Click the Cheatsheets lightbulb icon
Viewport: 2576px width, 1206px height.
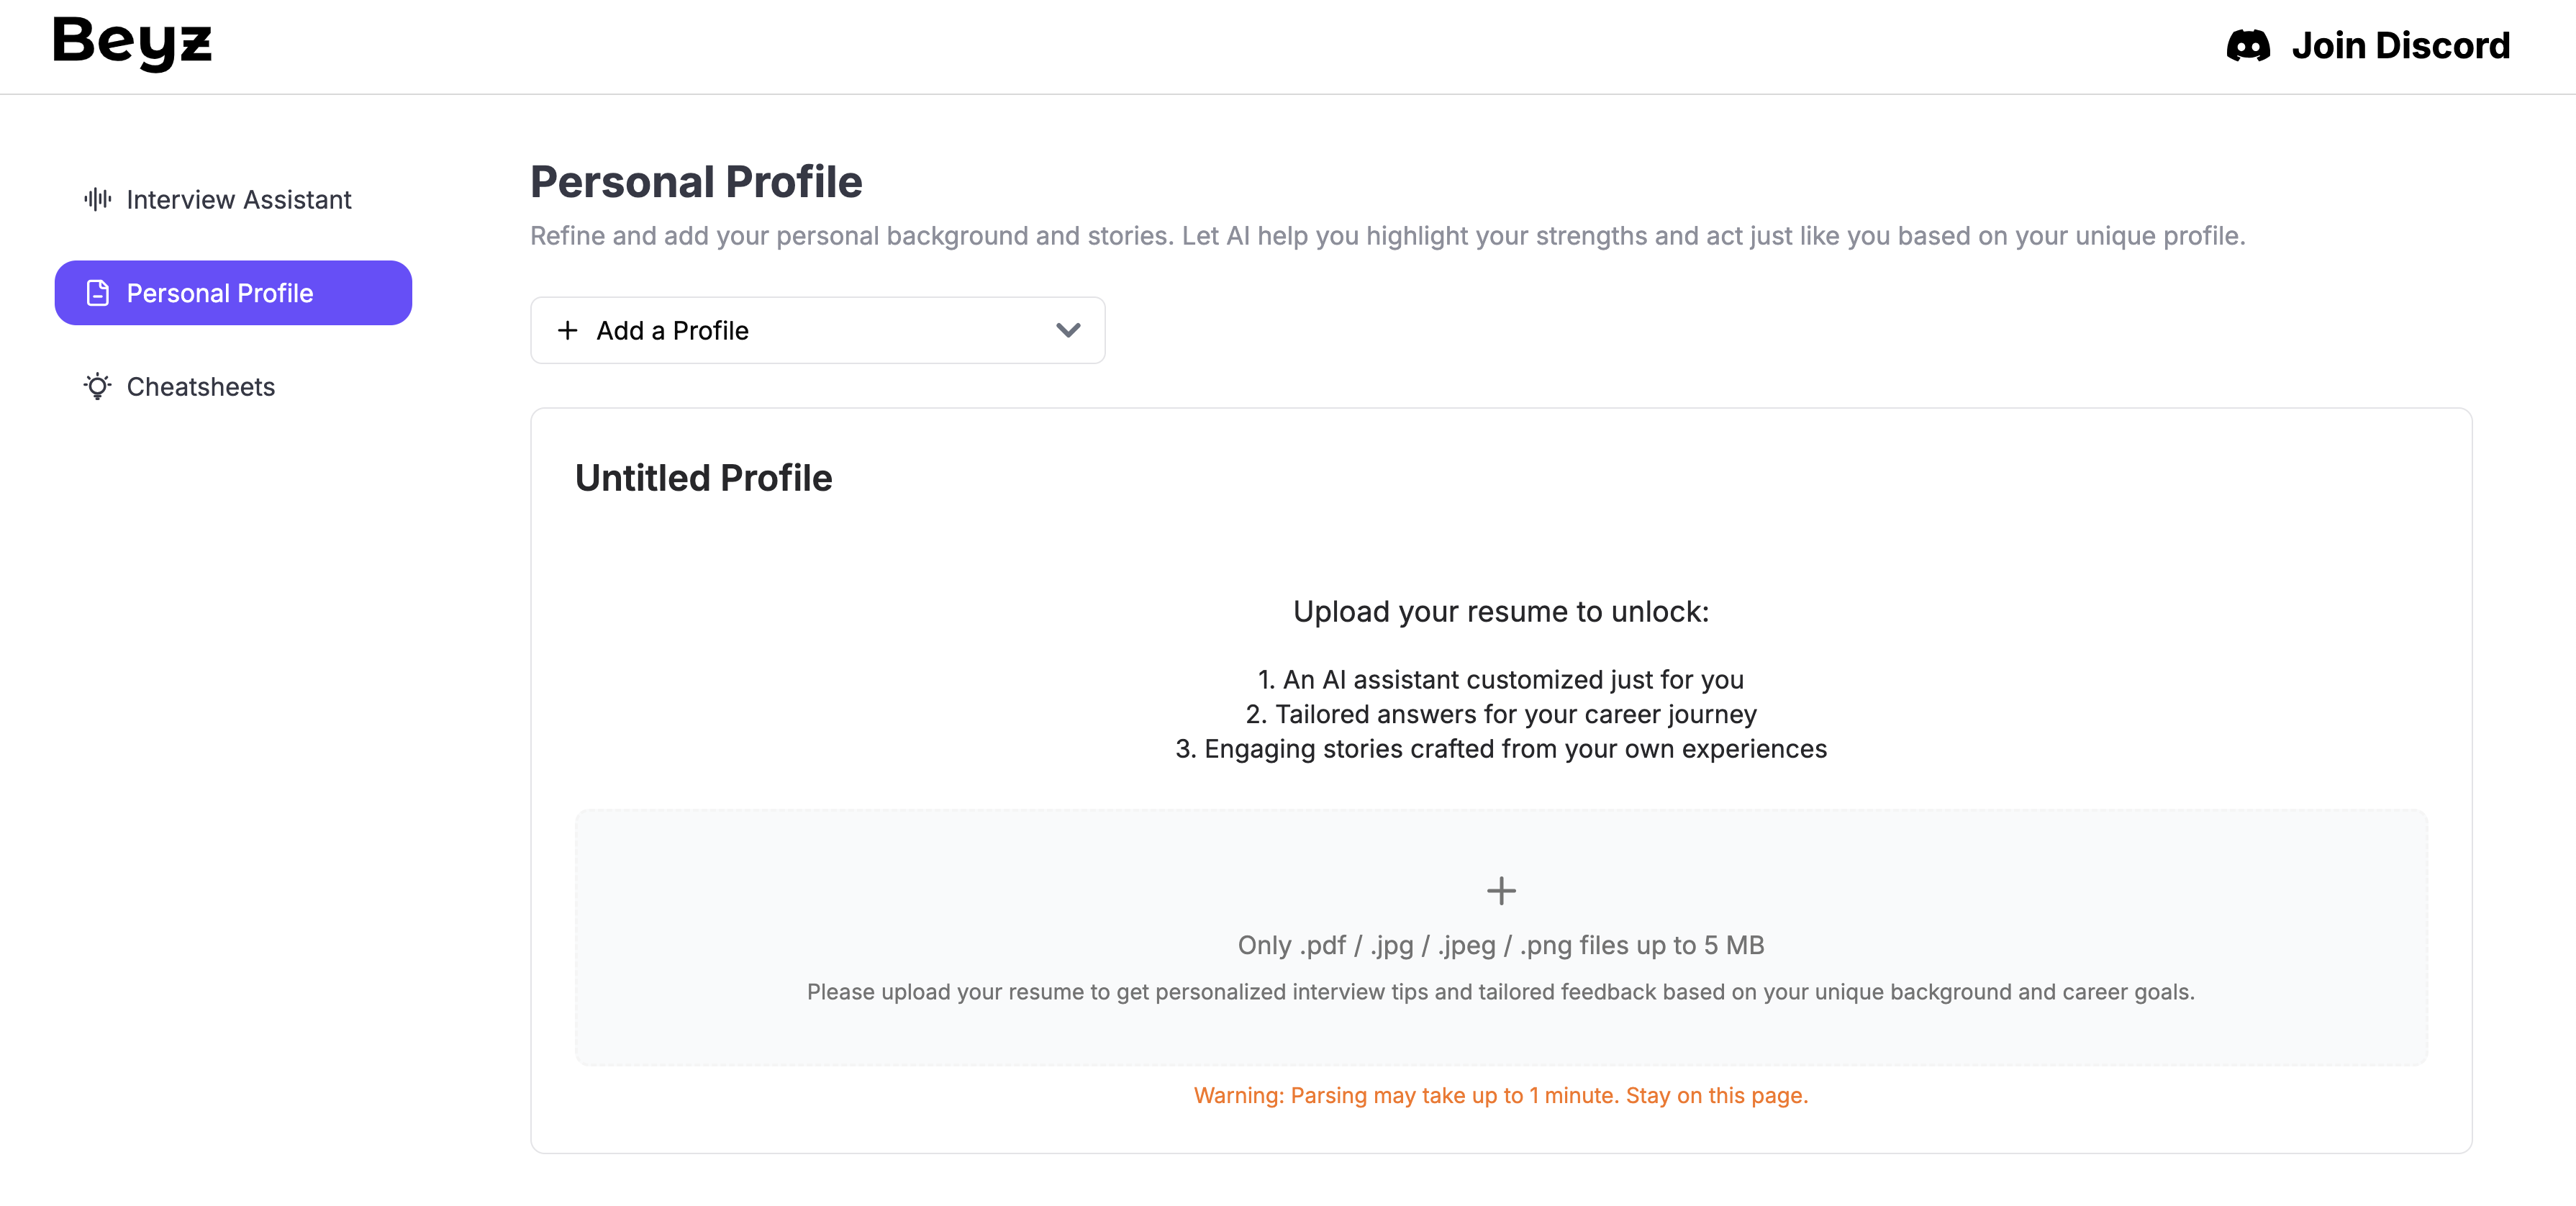[97, 387]
